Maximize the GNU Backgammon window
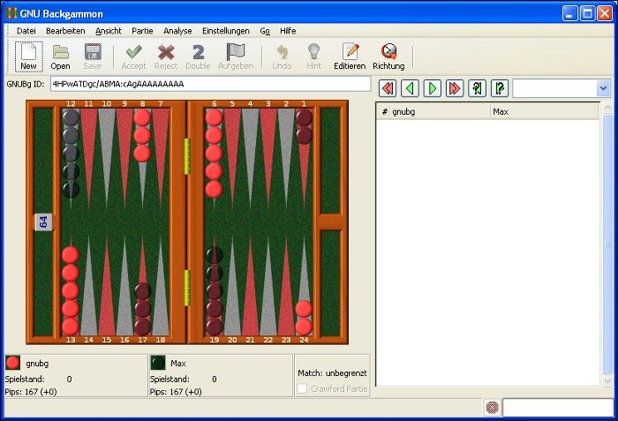This screenshot has height=421, width=618. coord(587,13)
